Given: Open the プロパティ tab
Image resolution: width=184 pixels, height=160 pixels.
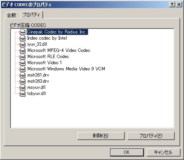Looking at the screenshot, I should 32,15.
